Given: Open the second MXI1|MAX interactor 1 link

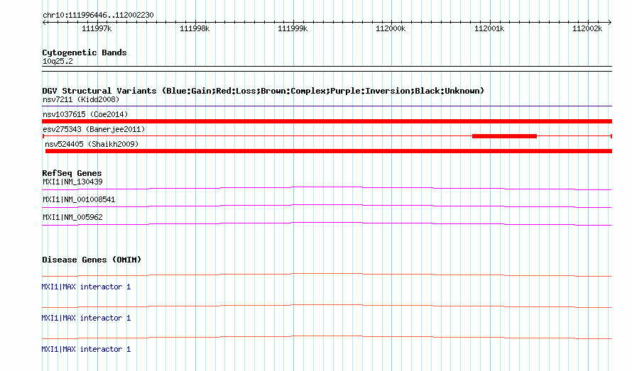Looking at the screenshot, I should pyautogui.click(x=86, y=319).
